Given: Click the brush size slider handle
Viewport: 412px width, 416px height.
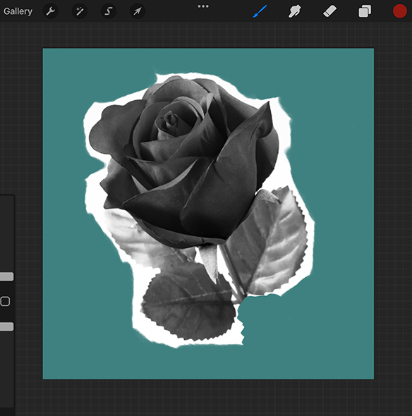Looking at the screenshot, I should tap(6, 276).
